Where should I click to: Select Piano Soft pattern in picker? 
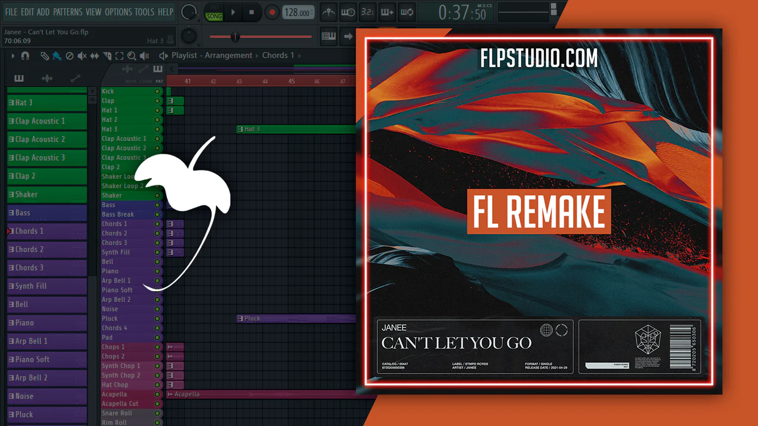pyautogui.click(x=47, y=359)
